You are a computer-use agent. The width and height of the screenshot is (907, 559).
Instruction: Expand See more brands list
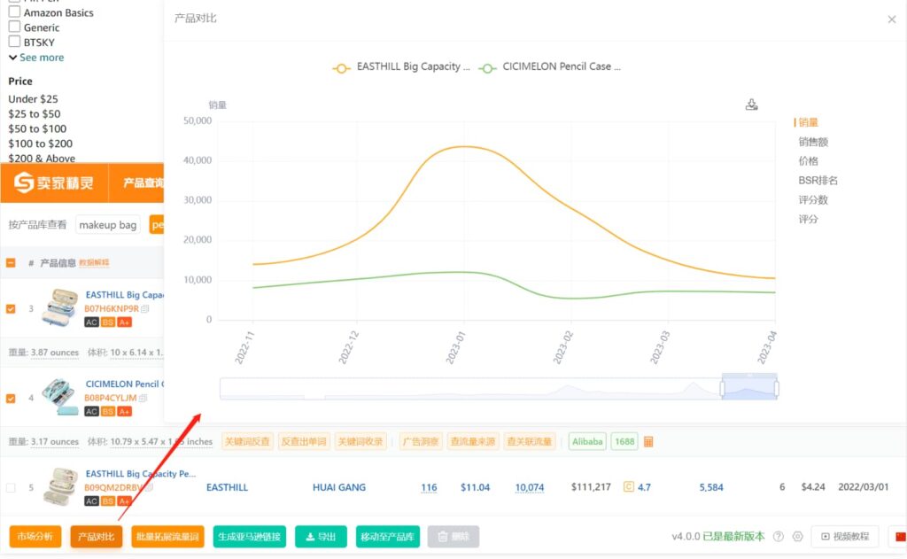pos(36,58)
